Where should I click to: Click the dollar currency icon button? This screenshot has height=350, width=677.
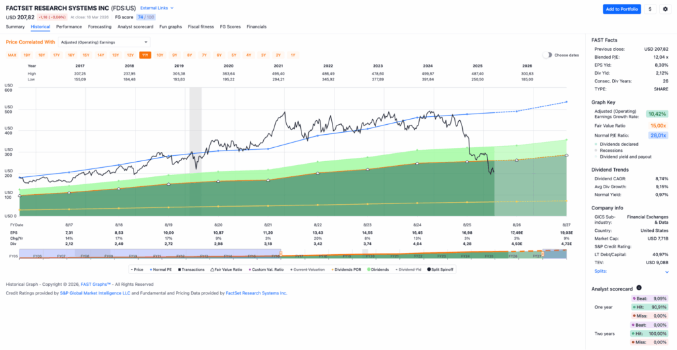click(x=650, y=9)
